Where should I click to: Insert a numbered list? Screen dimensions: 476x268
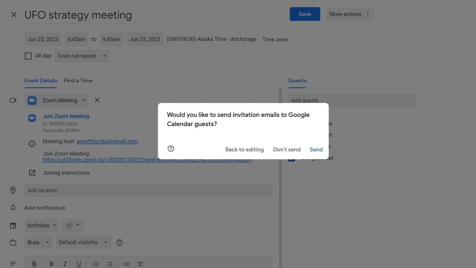point(96,264)
